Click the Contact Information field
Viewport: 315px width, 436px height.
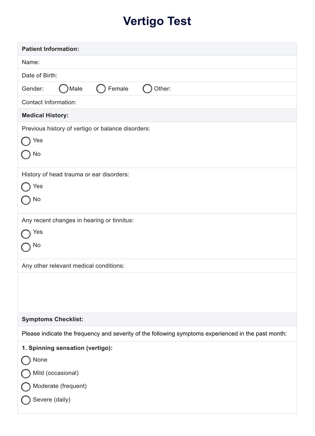click(x=185, y=102)
